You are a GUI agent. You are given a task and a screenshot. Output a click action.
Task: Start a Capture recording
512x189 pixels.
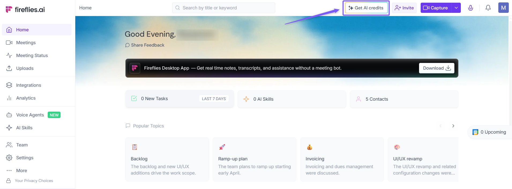click(x=436, y=8)
